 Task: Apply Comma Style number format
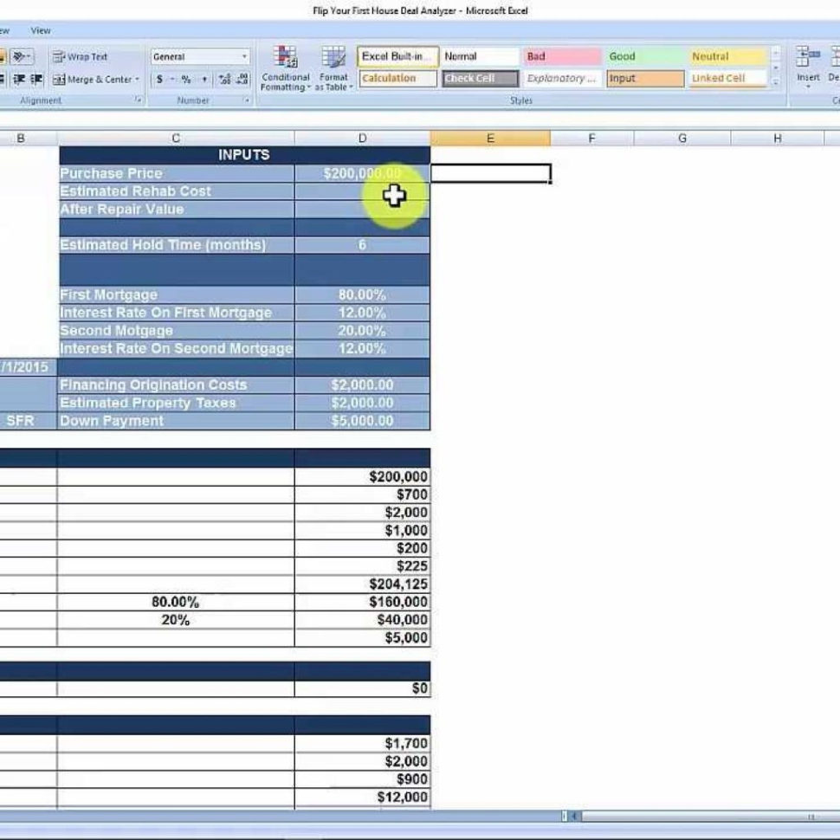204,80
